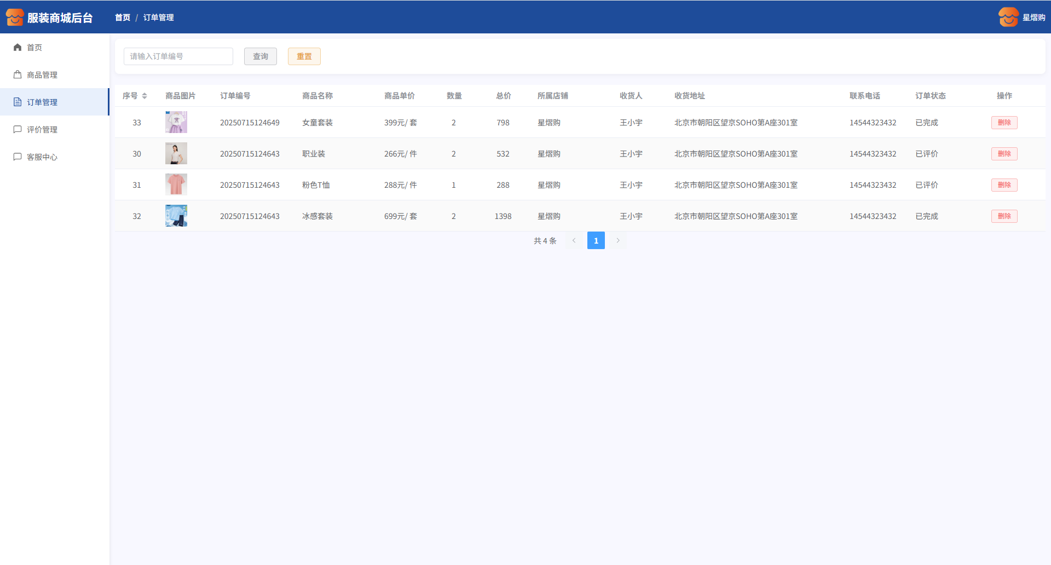
Task: View the 粉色T恤 product image
Action: [176, 185]
